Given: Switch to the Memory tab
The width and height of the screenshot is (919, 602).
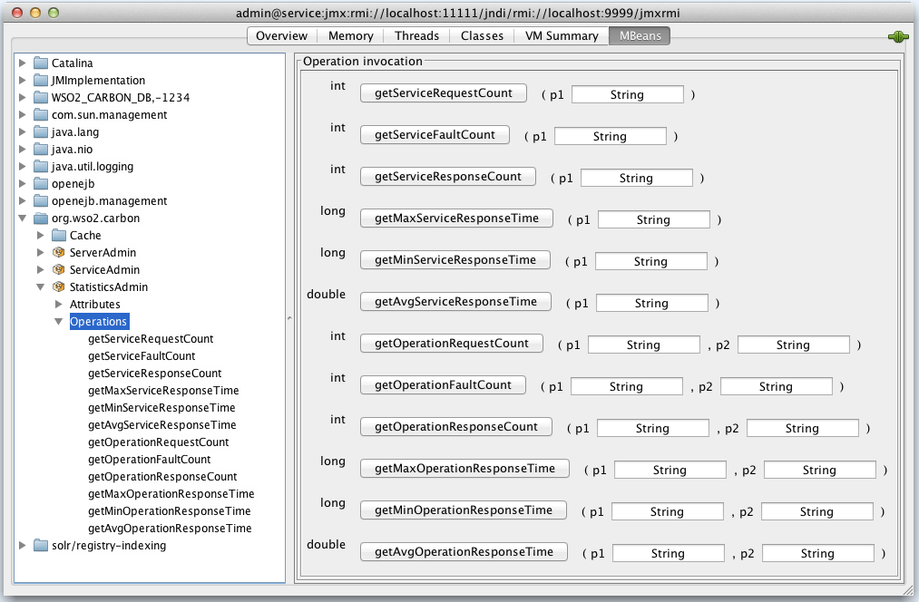Looking at the screenshot, I should [x=351, y=35].
